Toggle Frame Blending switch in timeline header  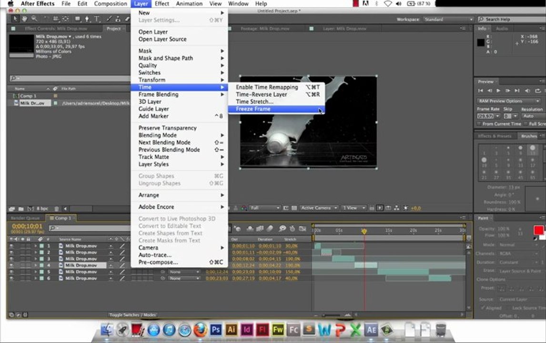click(260, 229)
